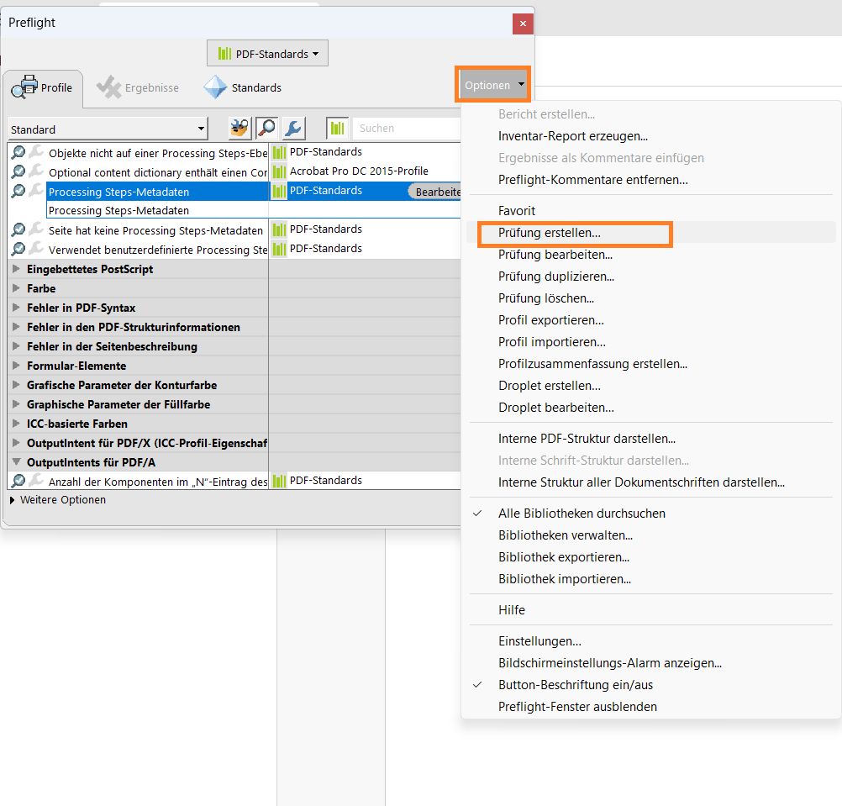Click magnifier icon for 'Anzahl der Komponenten' row
Image resolution: width=842 pixels, height=806 pixels.
(18, 481)
